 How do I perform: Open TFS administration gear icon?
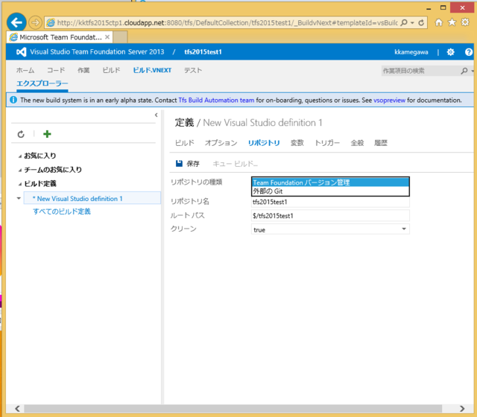450,52
